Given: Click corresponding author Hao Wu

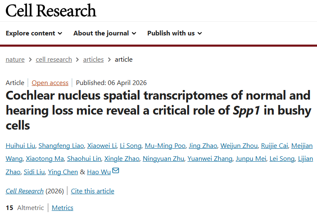Looking at the screenshot, I should point(99,172).
